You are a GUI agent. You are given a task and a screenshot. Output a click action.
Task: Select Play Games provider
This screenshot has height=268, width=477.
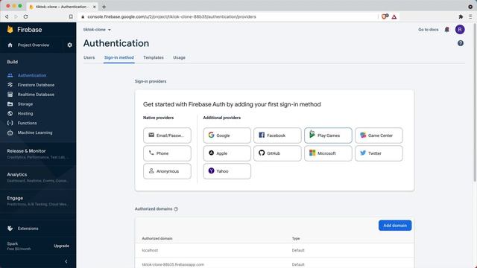click(x=328, y=135)
